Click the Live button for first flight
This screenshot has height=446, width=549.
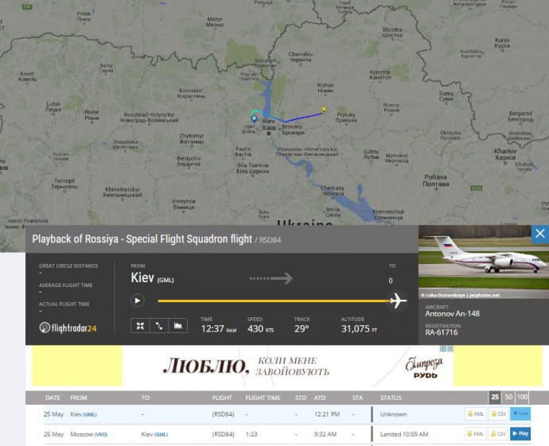click(x=520, y=414)
